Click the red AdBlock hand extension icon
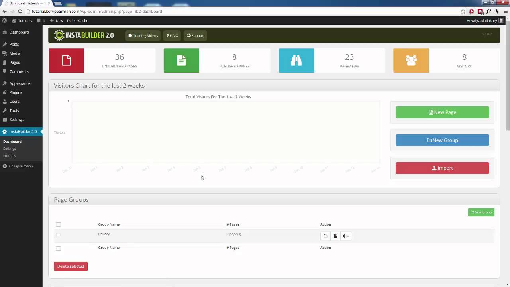This screenshot has width=510, height=287. [x=472, y=11]
